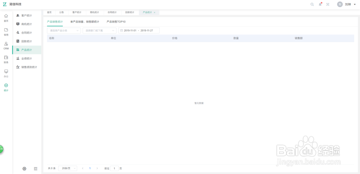Switch to 首页 page tab
Screen dimensions: 360x174
(49, 12)
